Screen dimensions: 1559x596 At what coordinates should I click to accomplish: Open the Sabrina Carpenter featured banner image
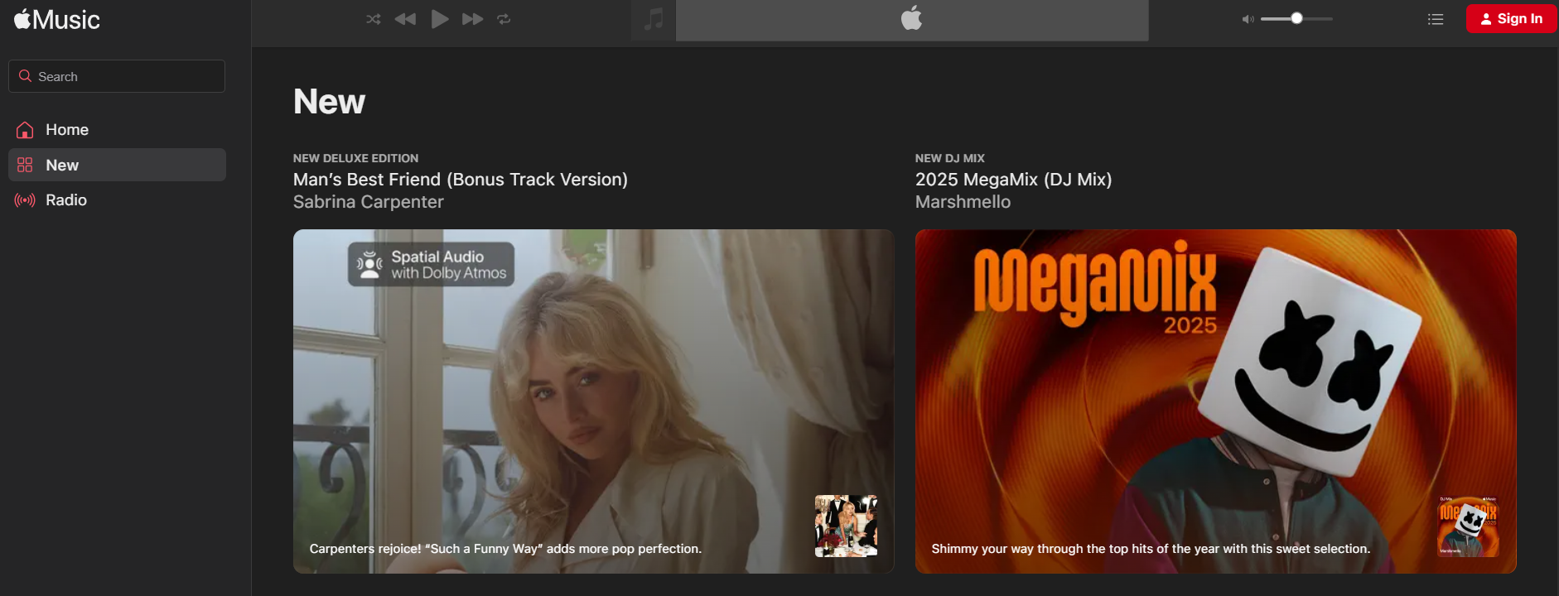[594, 401]
